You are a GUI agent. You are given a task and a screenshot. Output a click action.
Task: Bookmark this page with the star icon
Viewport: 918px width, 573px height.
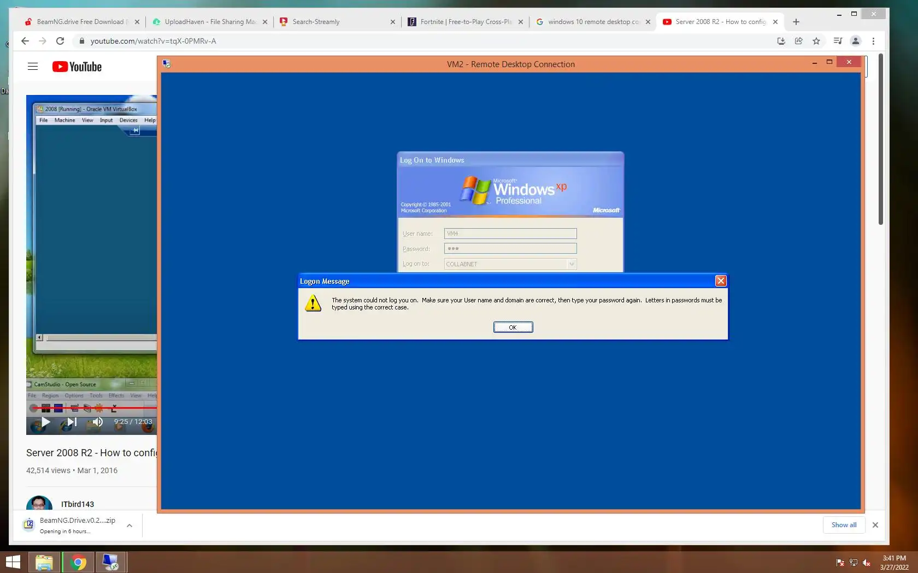816,41
